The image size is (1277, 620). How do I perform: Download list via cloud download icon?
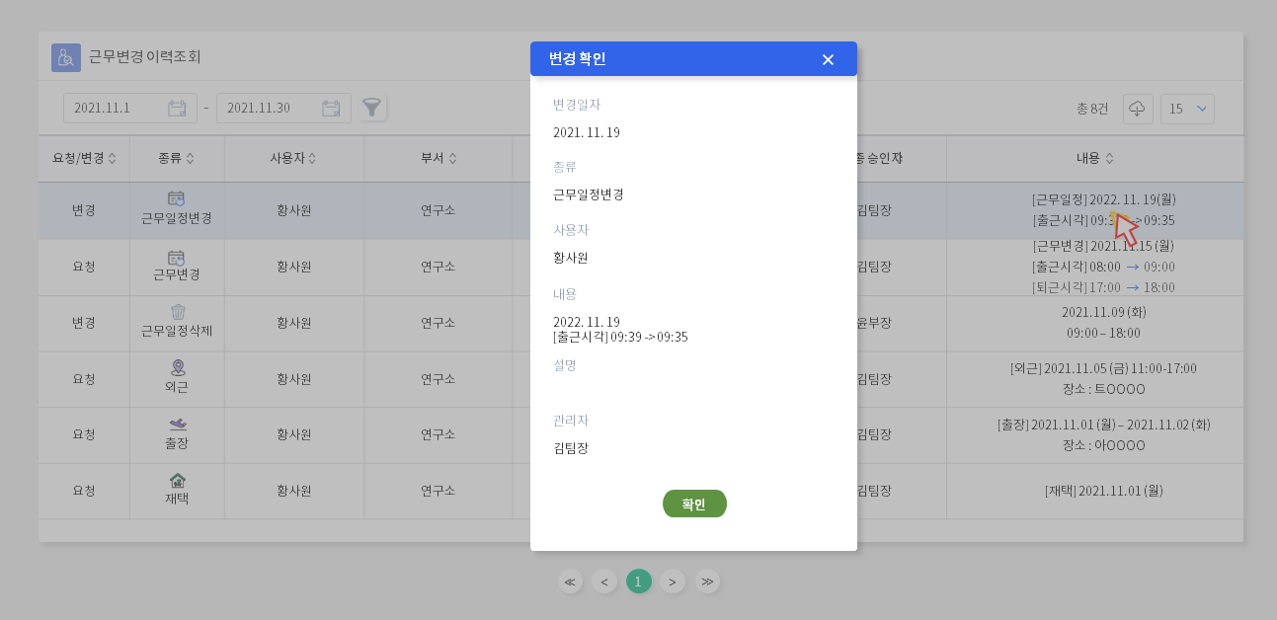click(x=1137, y=109)
